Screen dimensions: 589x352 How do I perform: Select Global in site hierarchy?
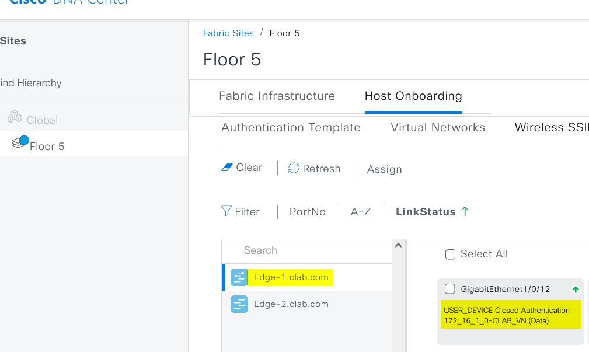42,120
